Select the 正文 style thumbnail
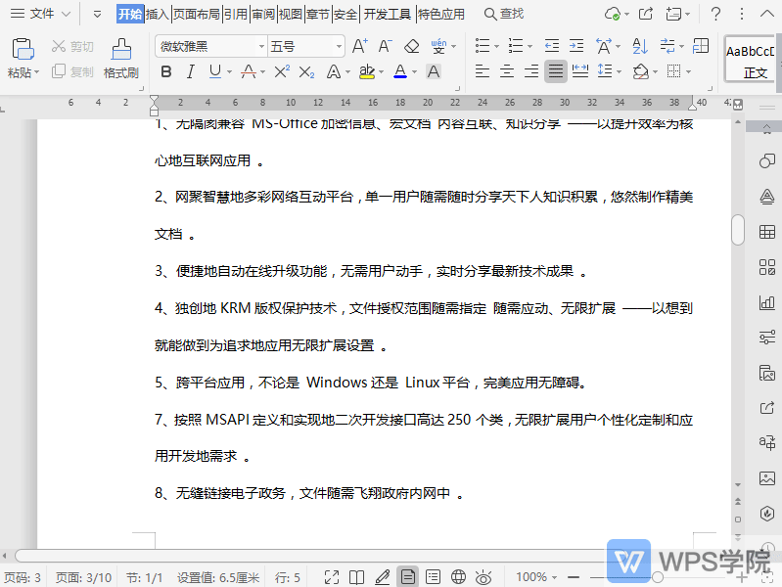782x587 pixels. point(750,59)
